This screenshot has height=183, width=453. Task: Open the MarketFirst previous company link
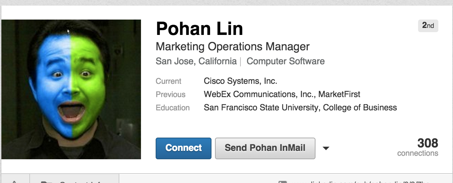coord(339,94)
